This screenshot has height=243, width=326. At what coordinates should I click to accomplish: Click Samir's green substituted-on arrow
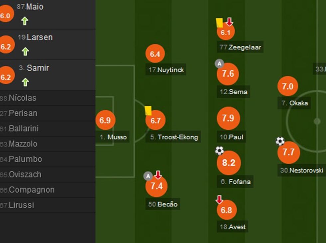pos(25,82)
